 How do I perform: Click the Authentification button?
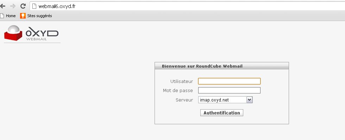[221, 113]
